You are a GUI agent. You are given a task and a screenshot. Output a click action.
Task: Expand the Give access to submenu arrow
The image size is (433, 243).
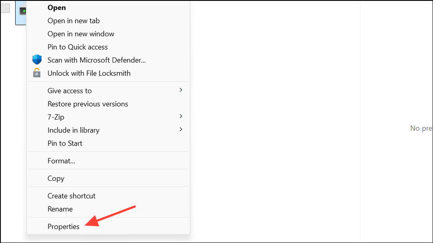[x=181, y=90]
